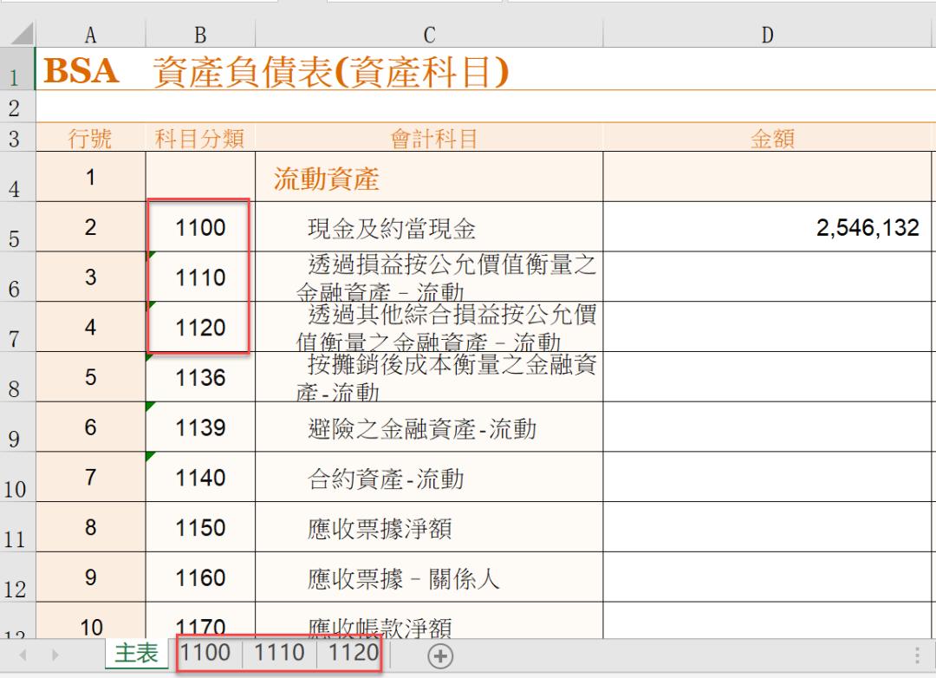The height and width of the screenshot is (678, 936).
Task: Click the account code 1136 cell
Action: click(x=199, y=379)
